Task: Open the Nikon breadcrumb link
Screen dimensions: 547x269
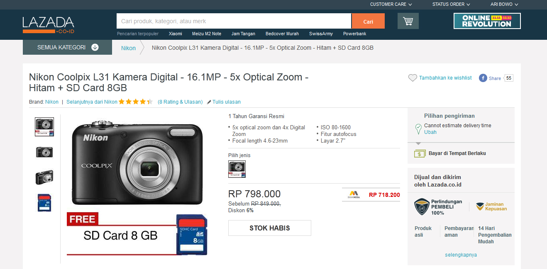Action: click(128, 48)
